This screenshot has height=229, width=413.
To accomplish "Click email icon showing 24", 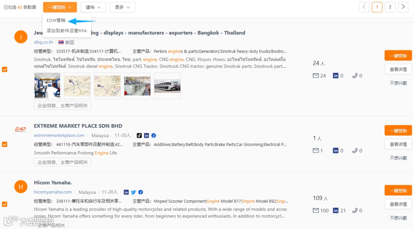I will click(315, 76).
